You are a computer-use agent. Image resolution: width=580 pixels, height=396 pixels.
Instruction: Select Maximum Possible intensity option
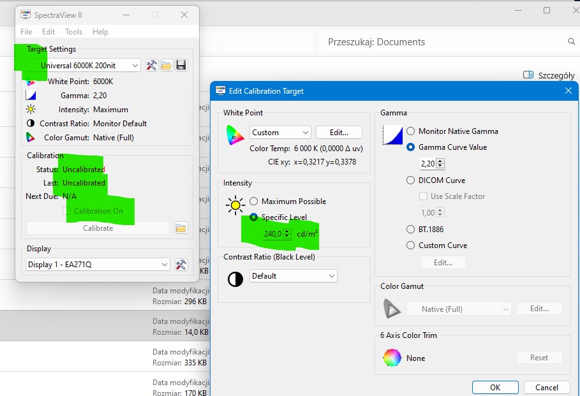coord(254,202)
